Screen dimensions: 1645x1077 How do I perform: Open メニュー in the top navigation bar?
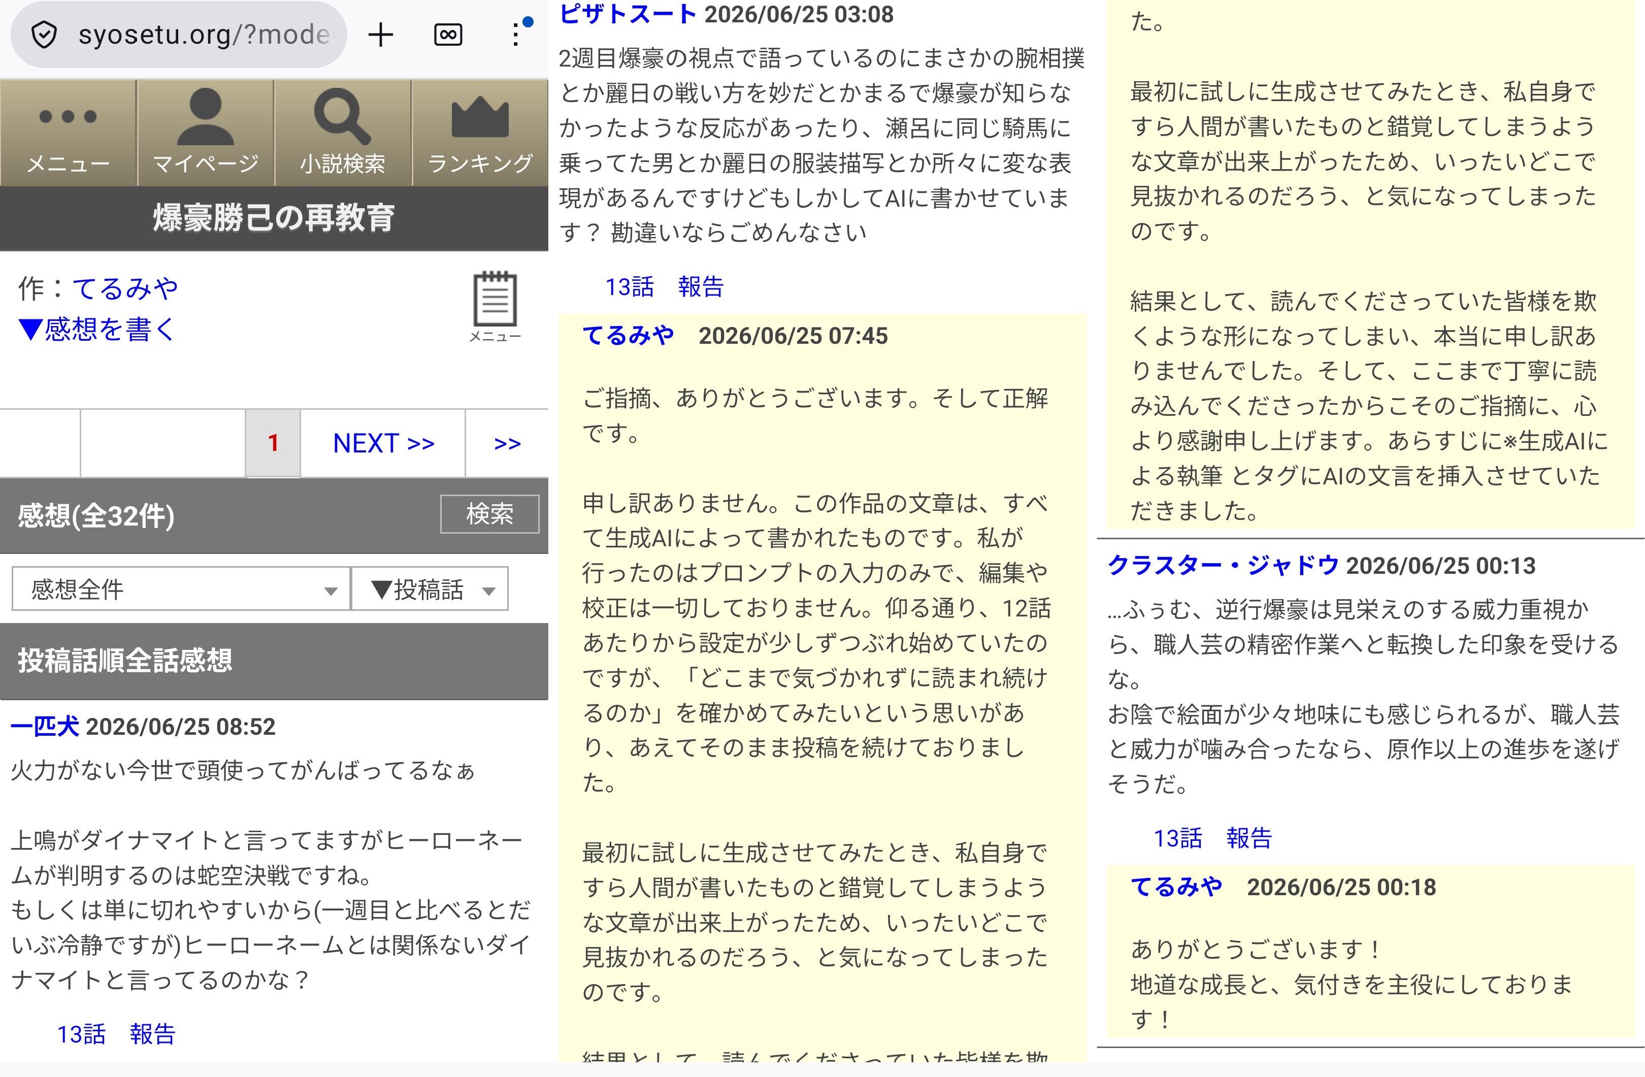[68, 133]
